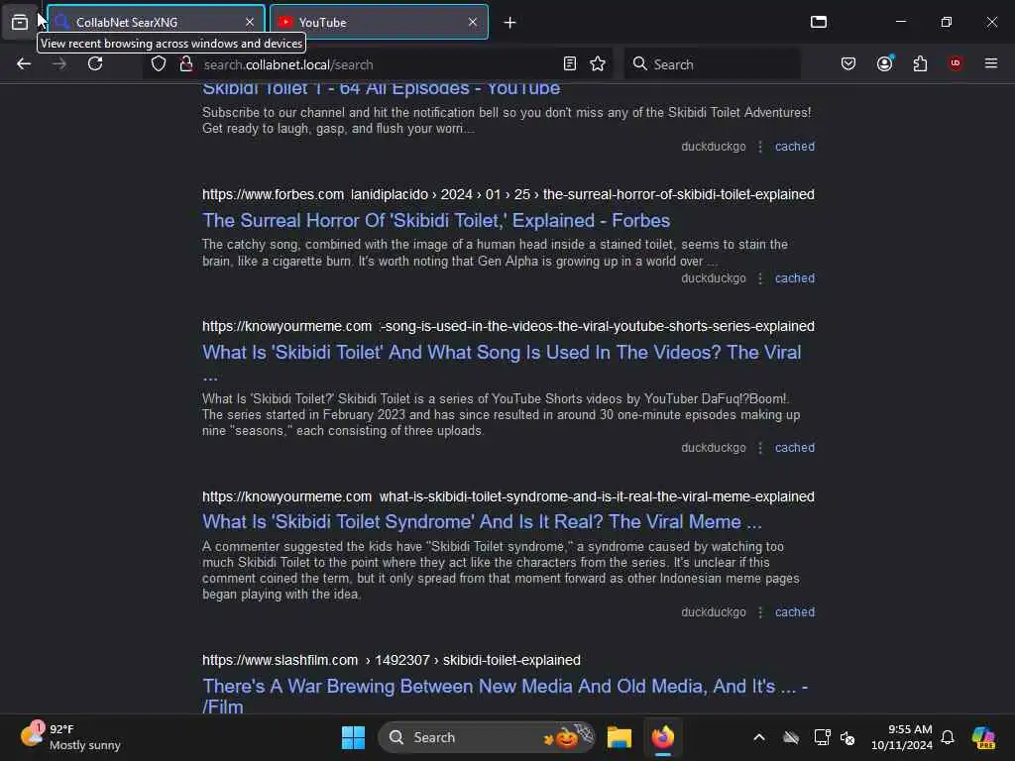
Task: Click Firefox icon in taskbar
Action: pyautogui.click(x=663, y=737)
